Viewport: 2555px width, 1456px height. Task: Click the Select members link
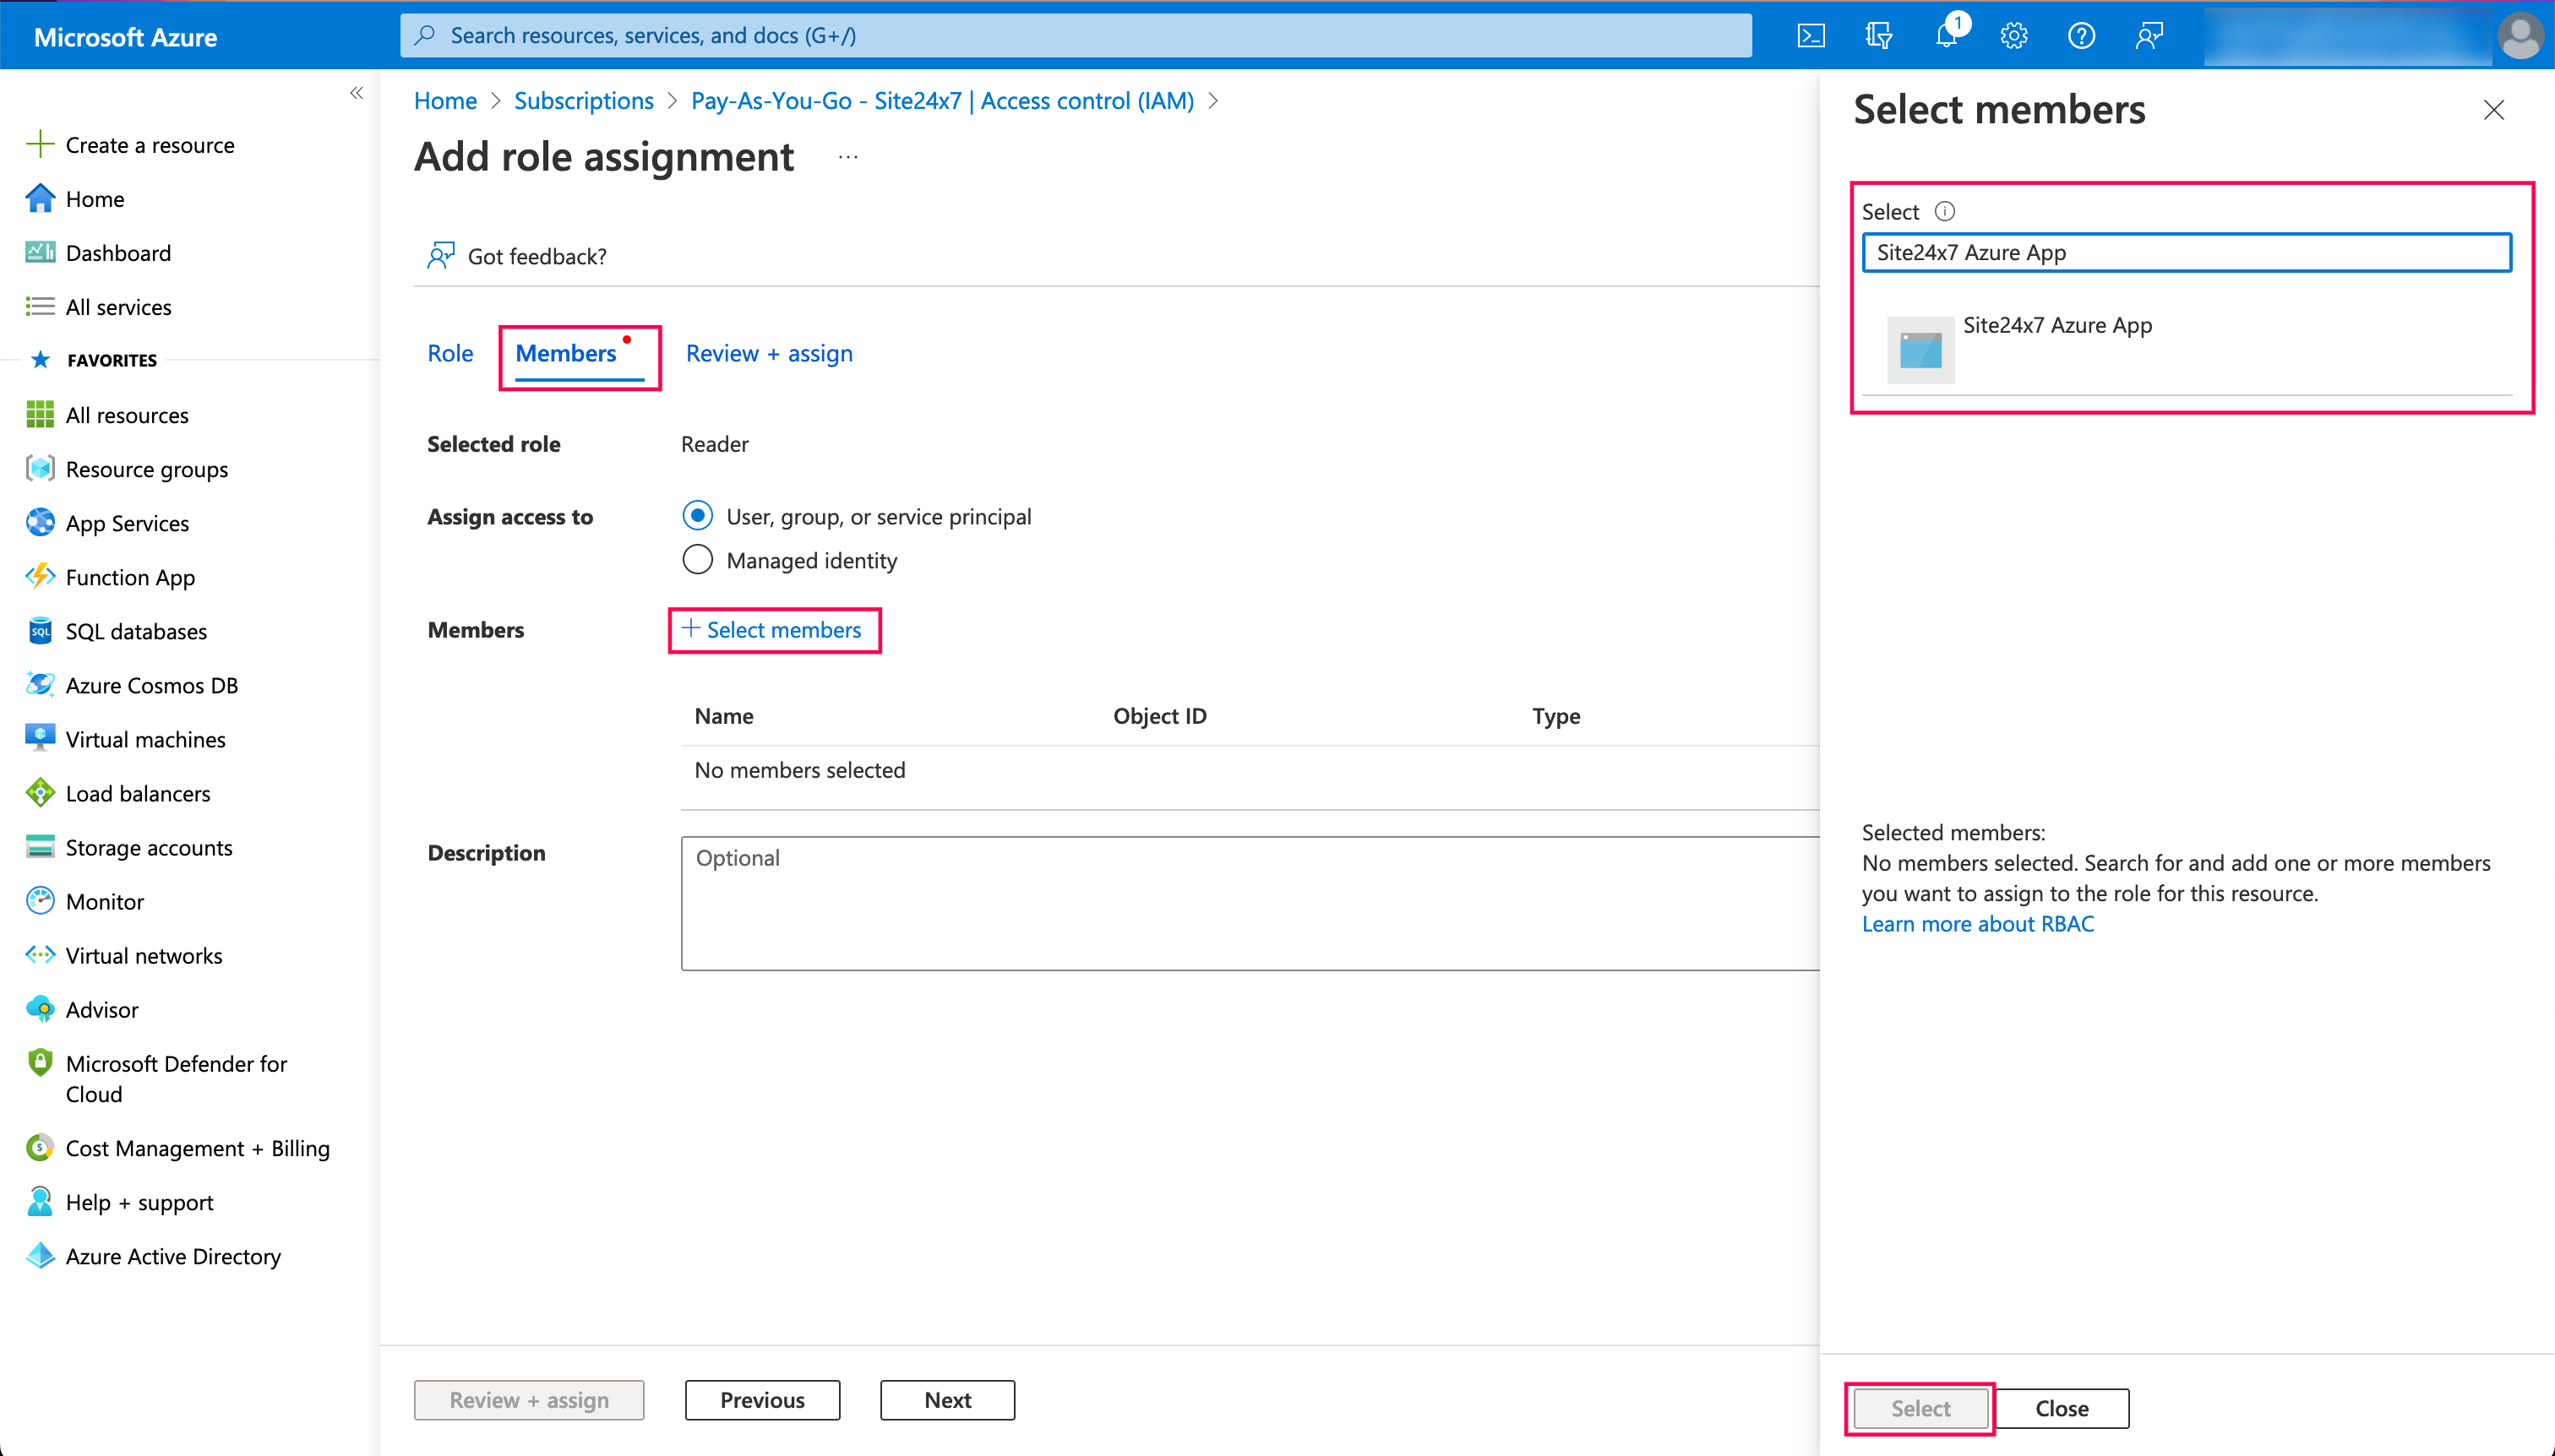click(774, 630)
